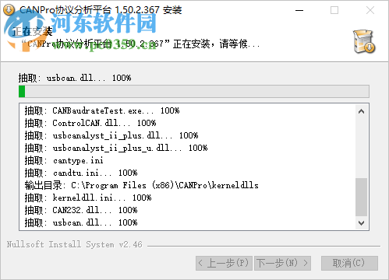Select the usbcanalyst_ii_plus.dll log line
The width and height of the screenshot is (389, 280).
pos(111,135)
